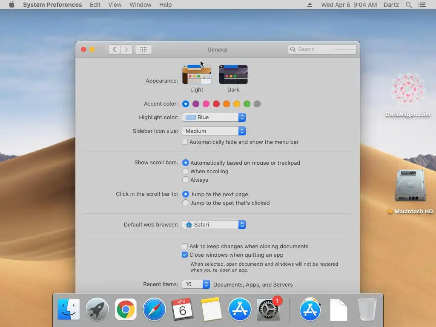Viewport: 436px width, 327px height.
Task: Show all preferences grid button
Action: pos(143,49)
